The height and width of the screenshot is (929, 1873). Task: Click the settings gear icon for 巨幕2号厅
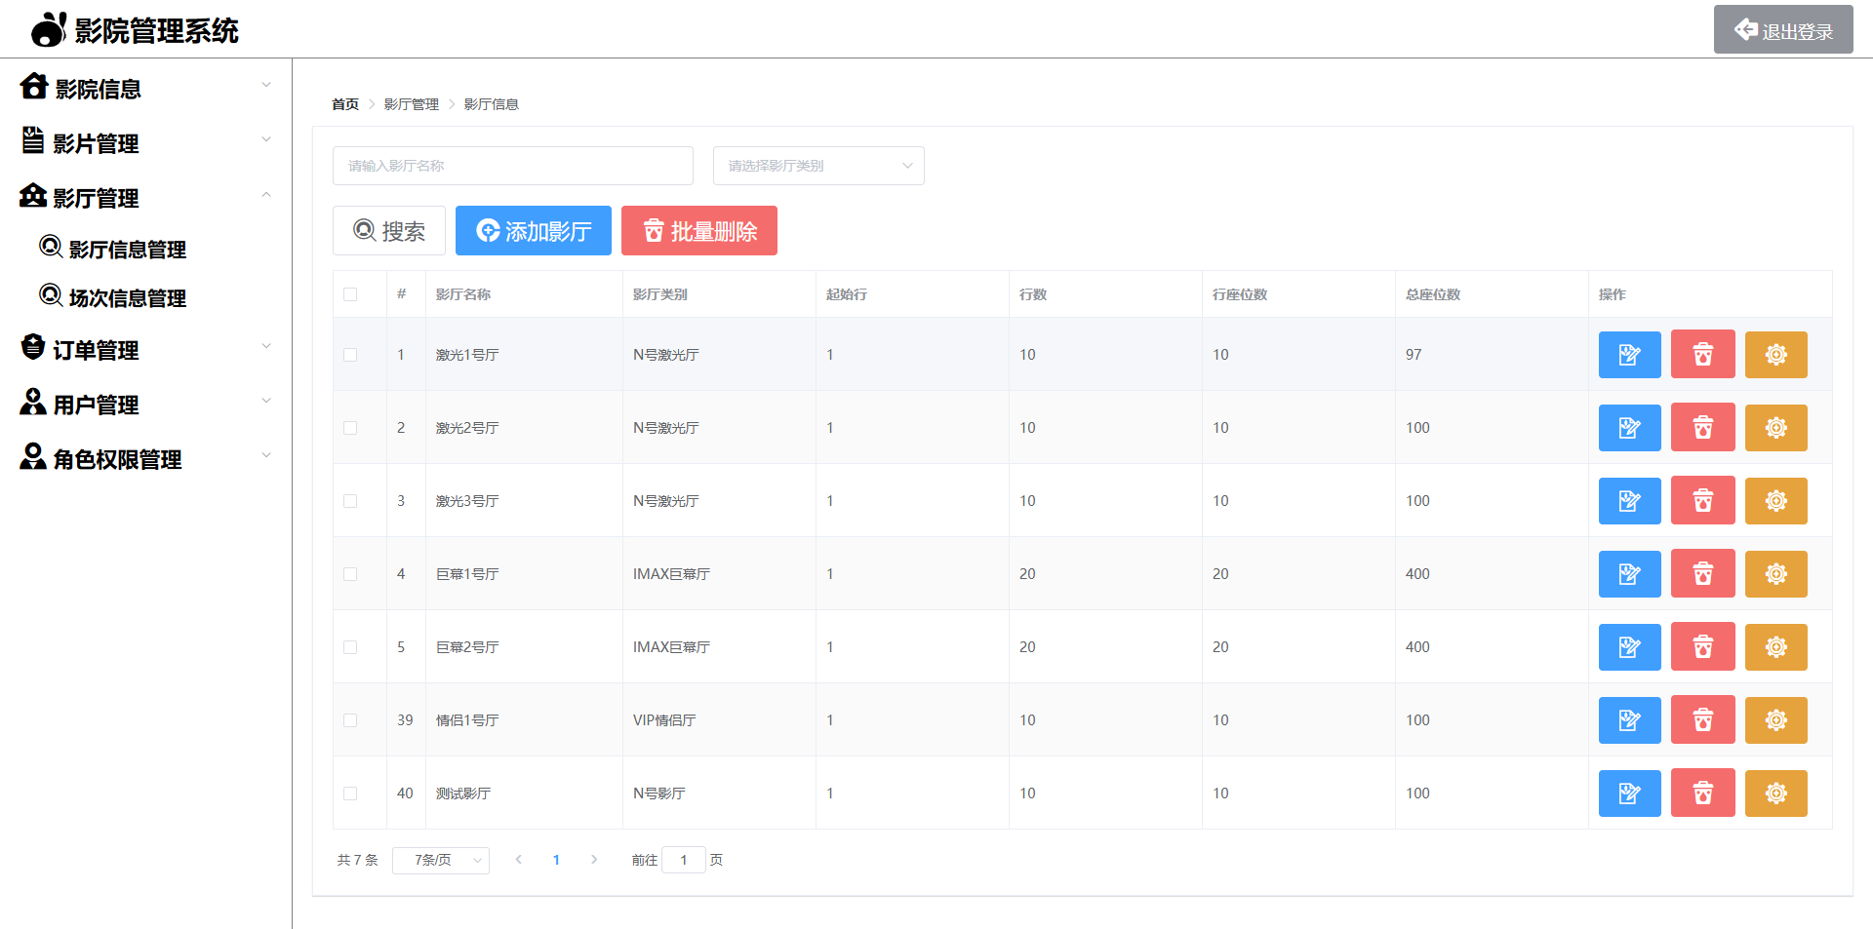1775,646
